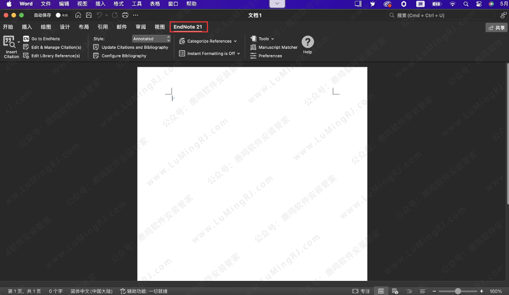Image resolution: width=509 pixels, height=295 pixels.
Task: Run Update Citations and Bibliography
Action: 131,48
